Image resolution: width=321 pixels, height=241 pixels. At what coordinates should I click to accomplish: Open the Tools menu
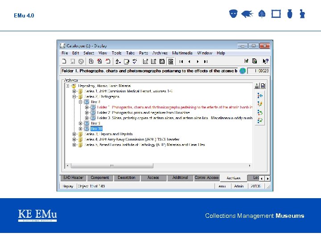[x=117, y=53]
